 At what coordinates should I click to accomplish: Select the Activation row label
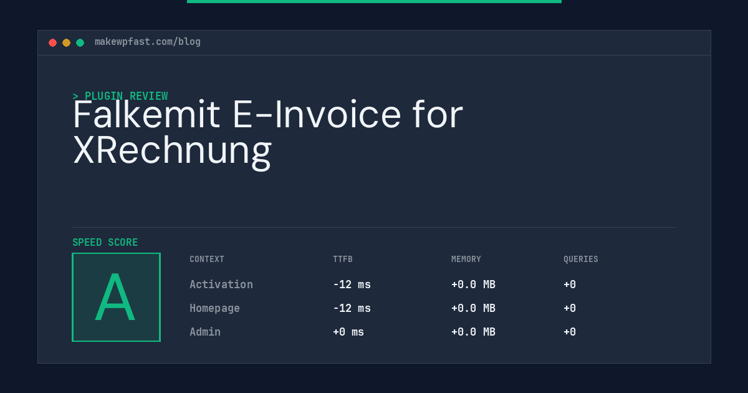(221, 284)
